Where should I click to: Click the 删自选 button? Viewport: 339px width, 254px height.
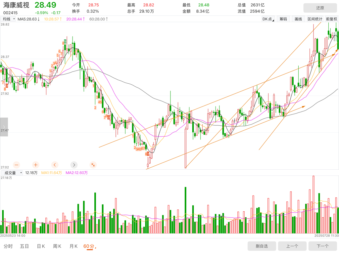pyautogui.click(x=262, y=246)
